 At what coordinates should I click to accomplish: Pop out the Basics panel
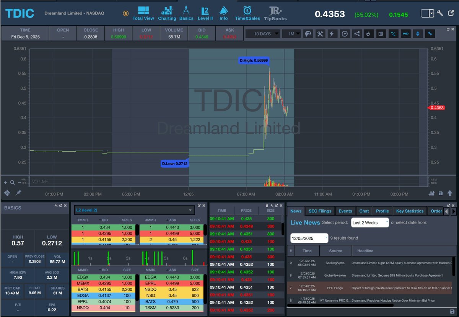point(60,205)
